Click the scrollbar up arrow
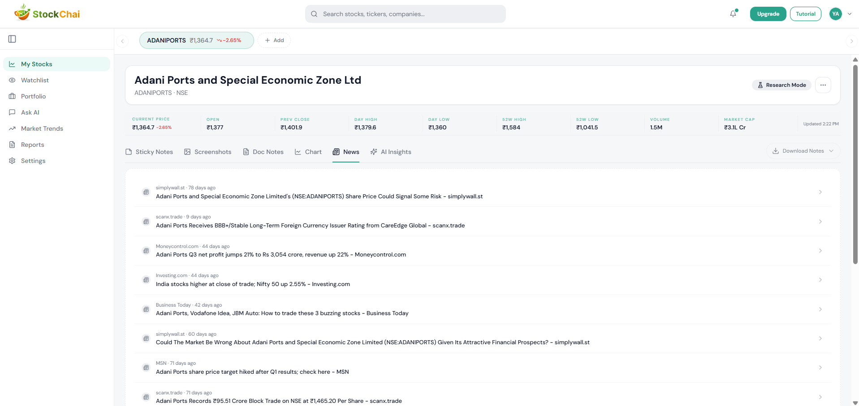The image size is (859, 406). point(855,60)
